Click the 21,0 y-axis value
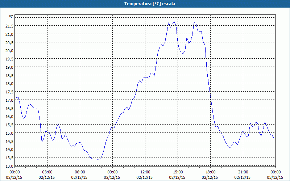The image size is (290, 181). (x=9, y=34)
